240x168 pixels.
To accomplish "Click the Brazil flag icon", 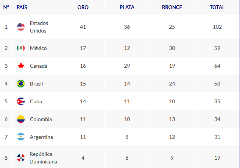I will pyautogui.click(x=21, y=84).
